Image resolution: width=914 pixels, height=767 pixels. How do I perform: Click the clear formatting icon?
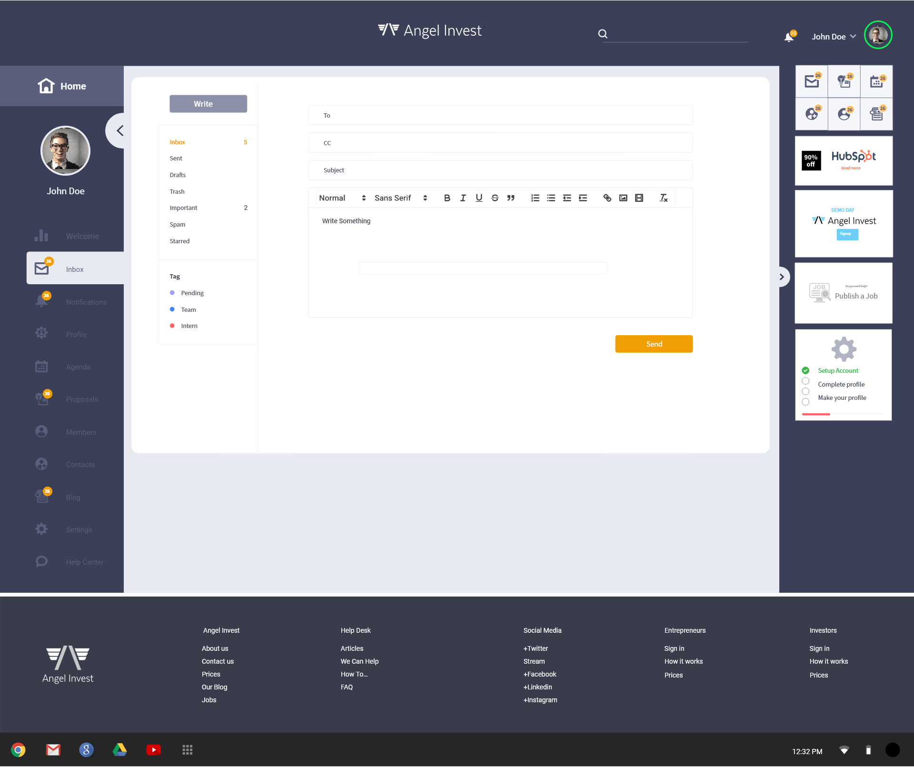[x=663, y=198]
